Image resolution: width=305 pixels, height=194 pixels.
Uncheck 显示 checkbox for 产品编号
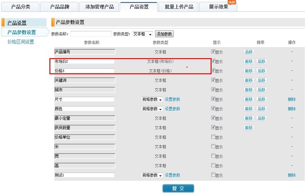click(213, 52)
